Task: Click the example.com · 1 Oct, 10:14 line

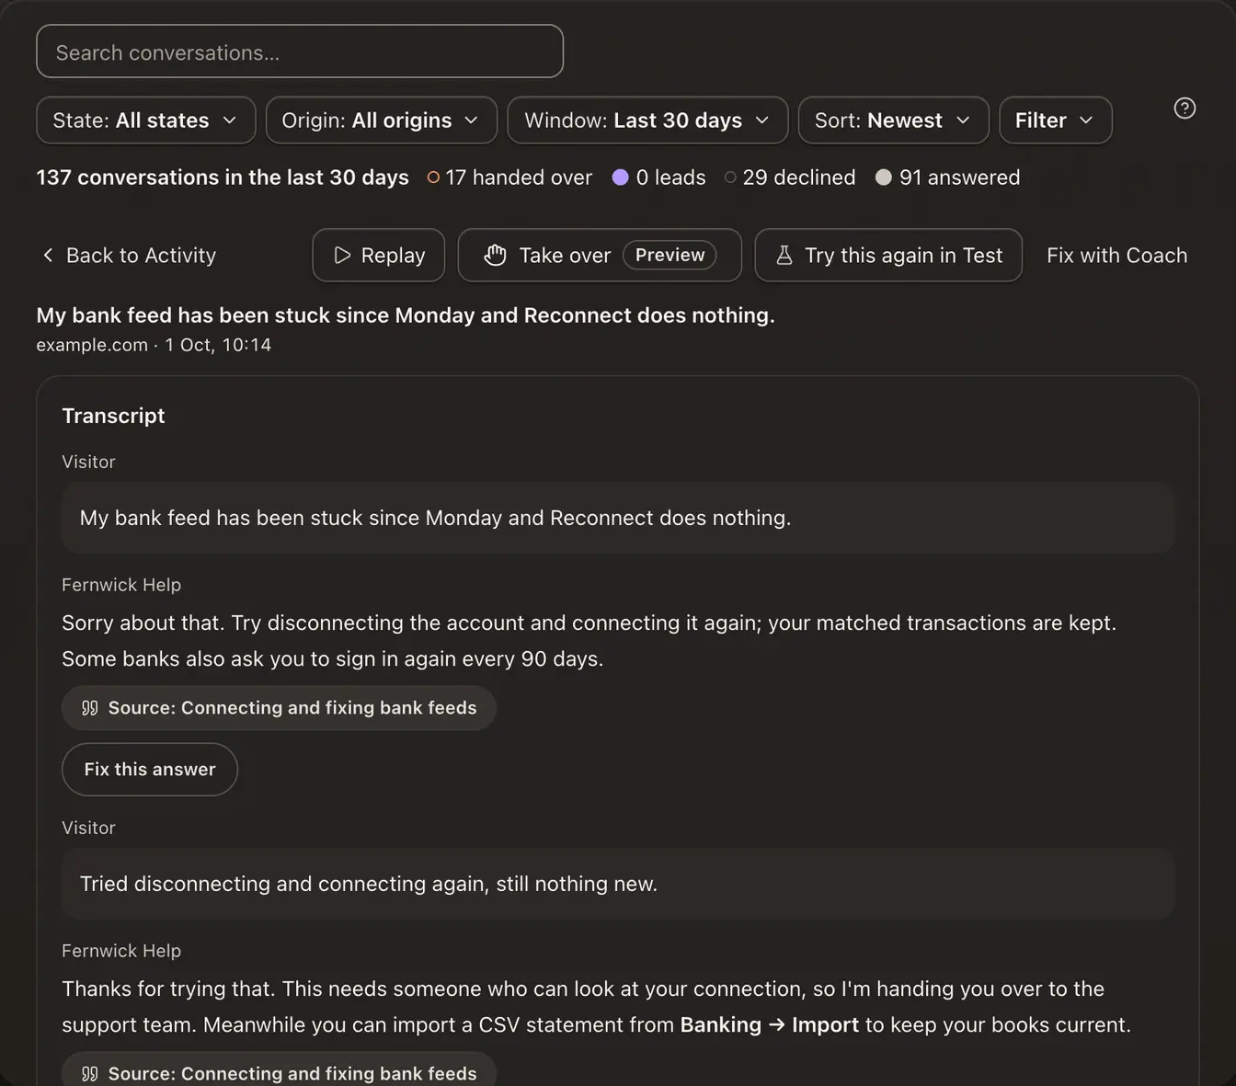Action: click(154, 345)
